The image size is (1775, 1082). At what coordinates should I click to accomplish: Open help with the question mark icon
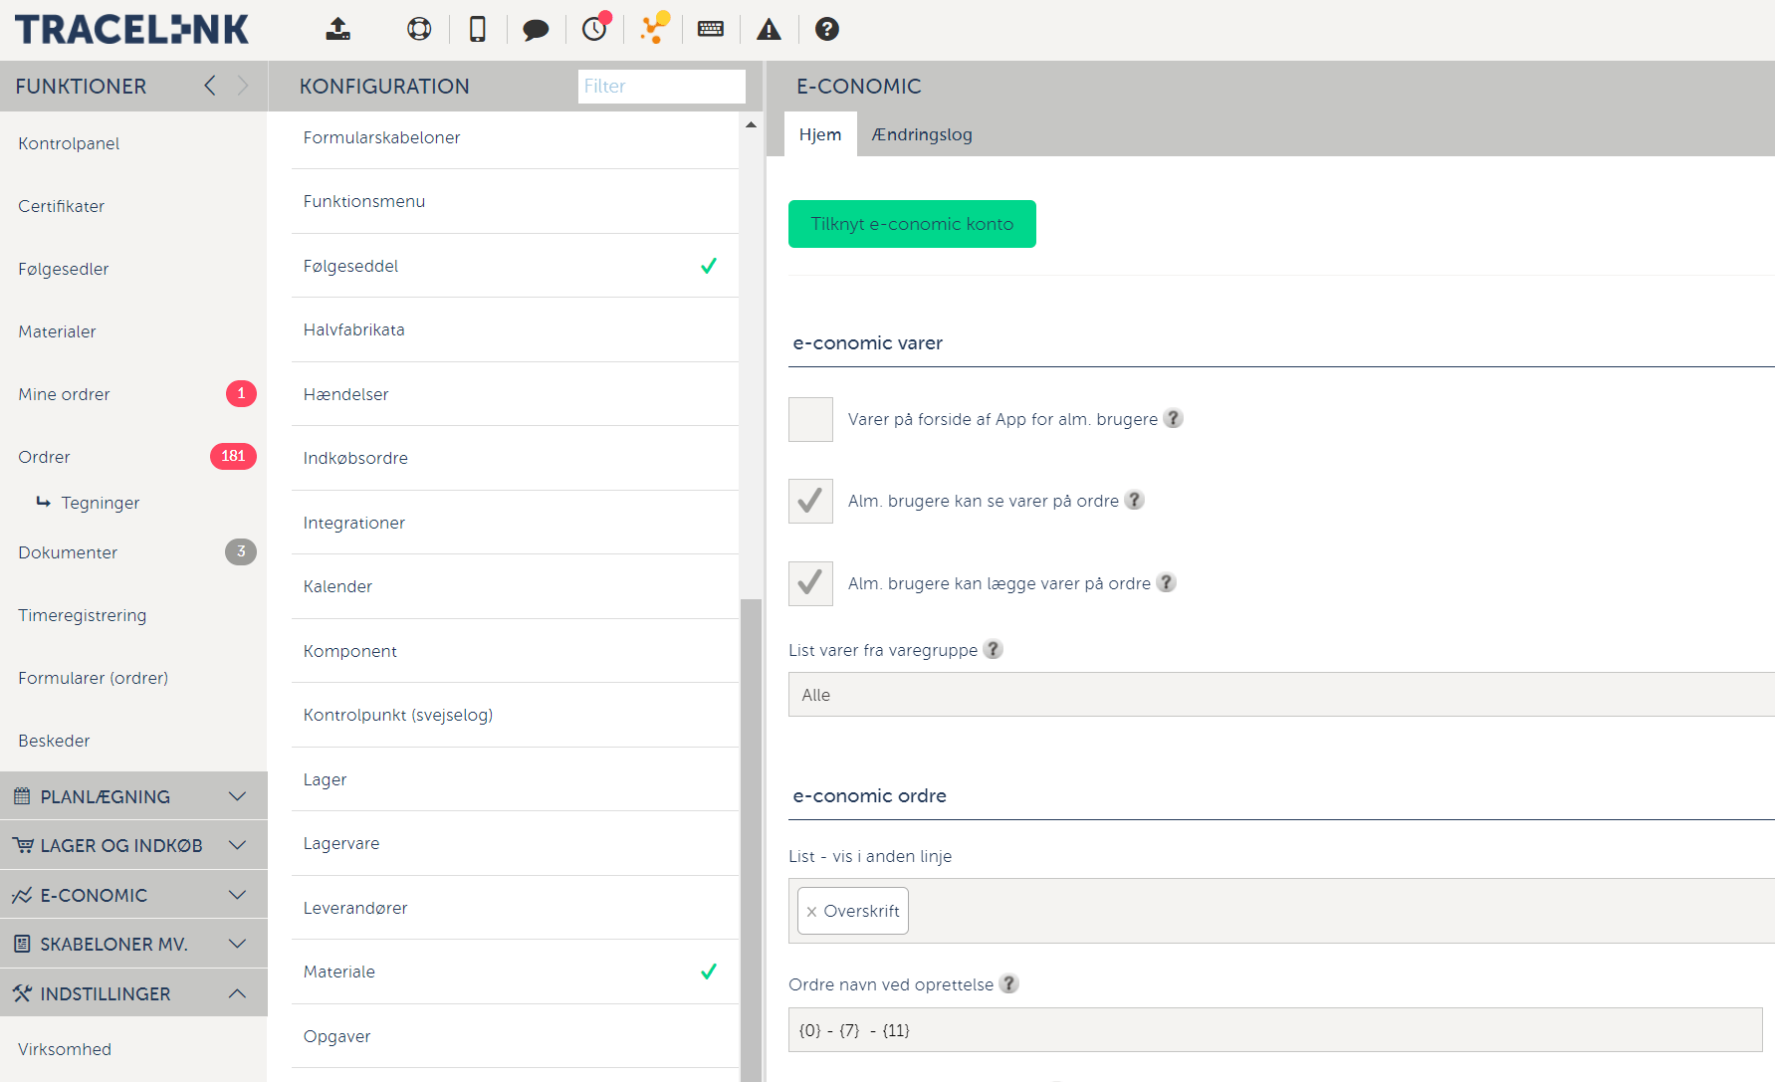pos(827,29)
